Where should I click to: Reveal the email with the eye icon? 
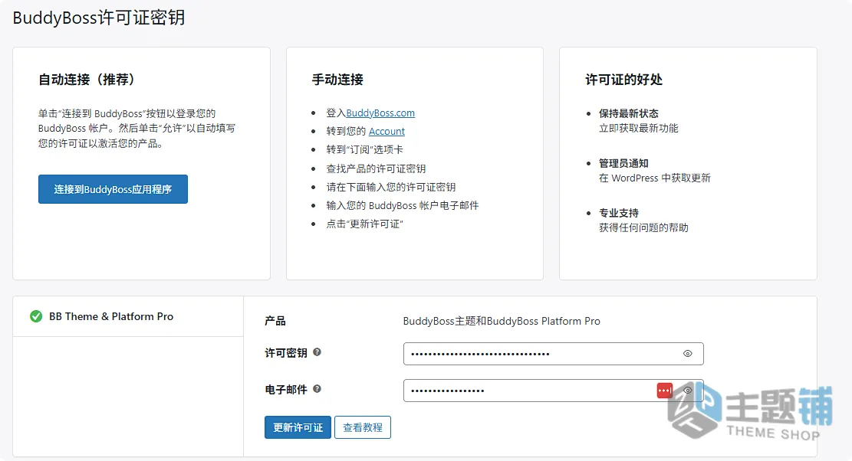(687, 391)
